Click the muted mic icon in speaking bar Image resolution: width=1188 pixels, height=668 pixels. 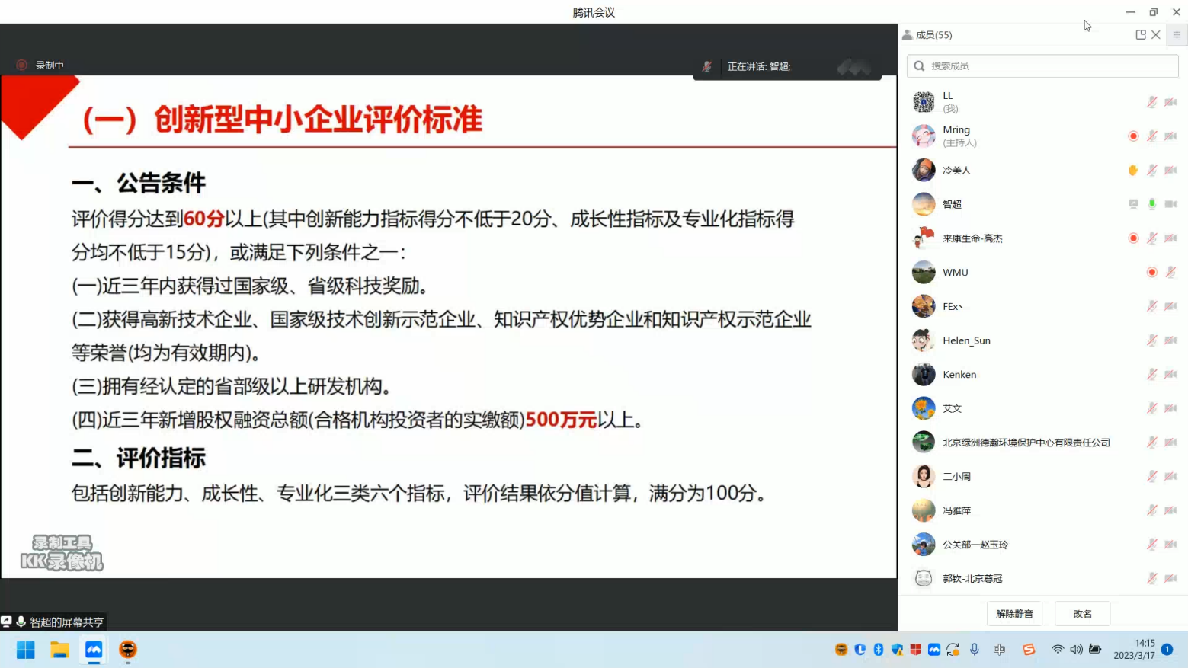(706, 67)
